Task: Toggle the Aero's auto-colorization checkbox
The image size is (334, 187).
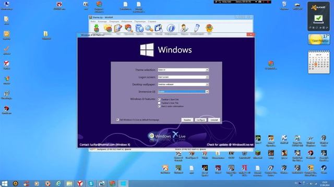Action: tap(159, 106)
